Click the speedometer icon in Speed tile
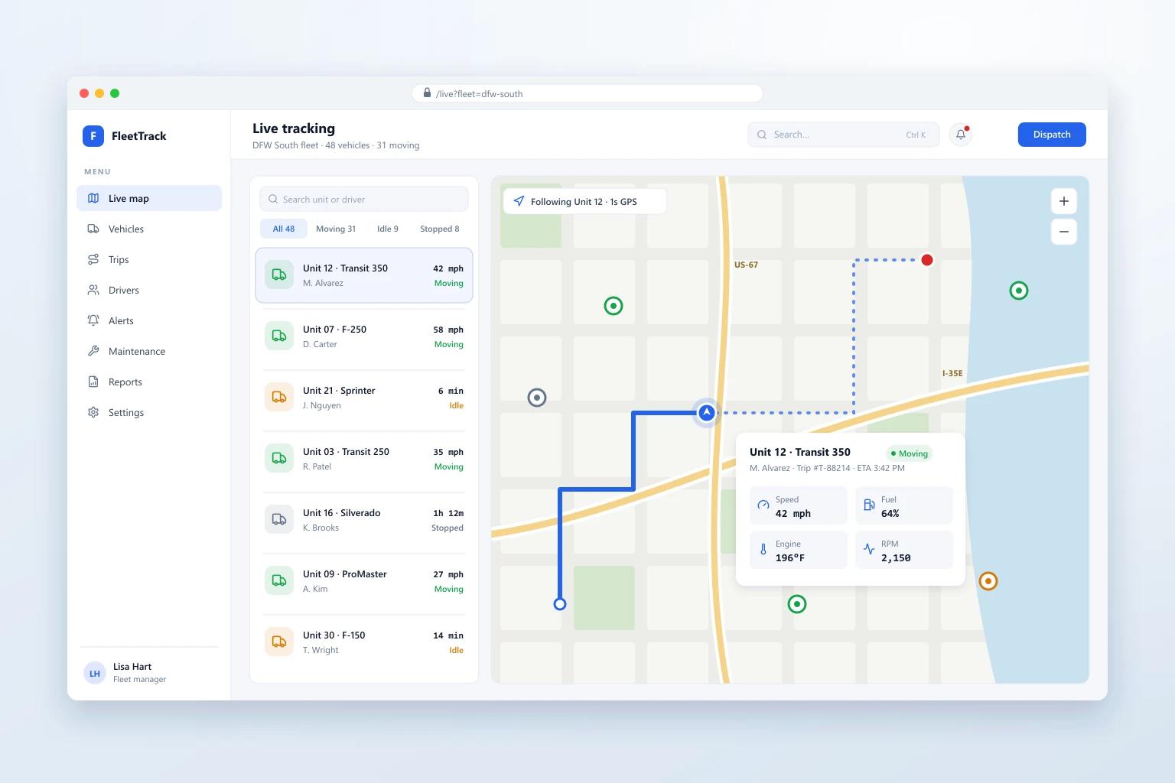The height and width of the screenshot is (783, 1175). (x=763, y=505)
